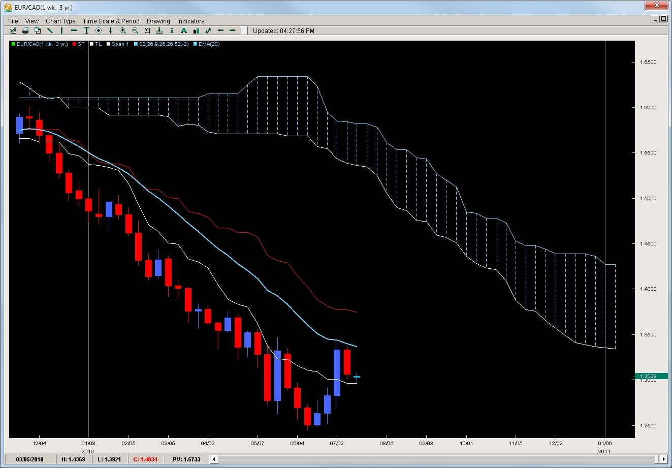Screen dimensions: 672x468
Task: Click the down arrow marker tool
Action: pos(110,30)
